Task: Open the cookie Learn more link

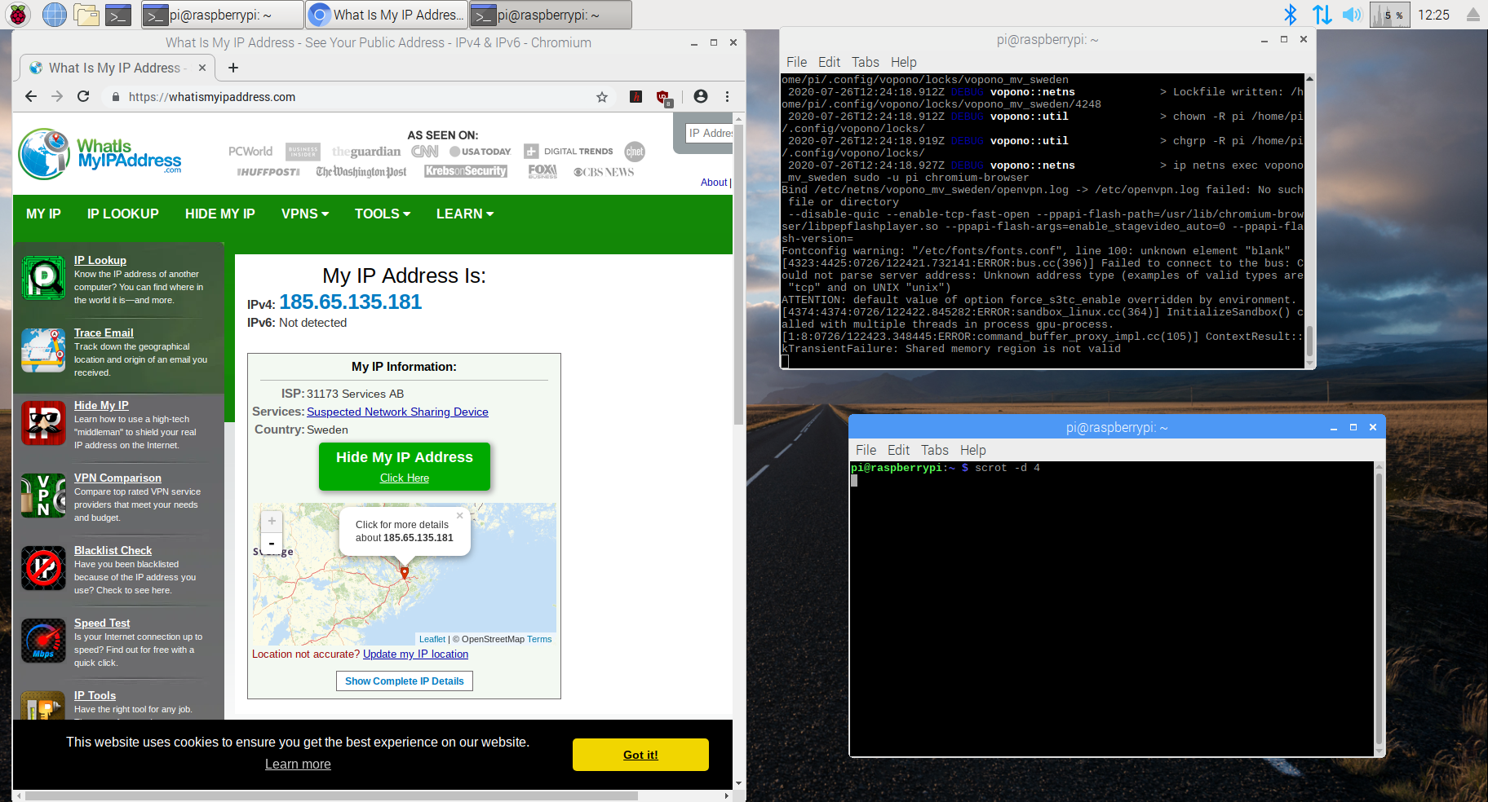Action: [x=298, y=765]
